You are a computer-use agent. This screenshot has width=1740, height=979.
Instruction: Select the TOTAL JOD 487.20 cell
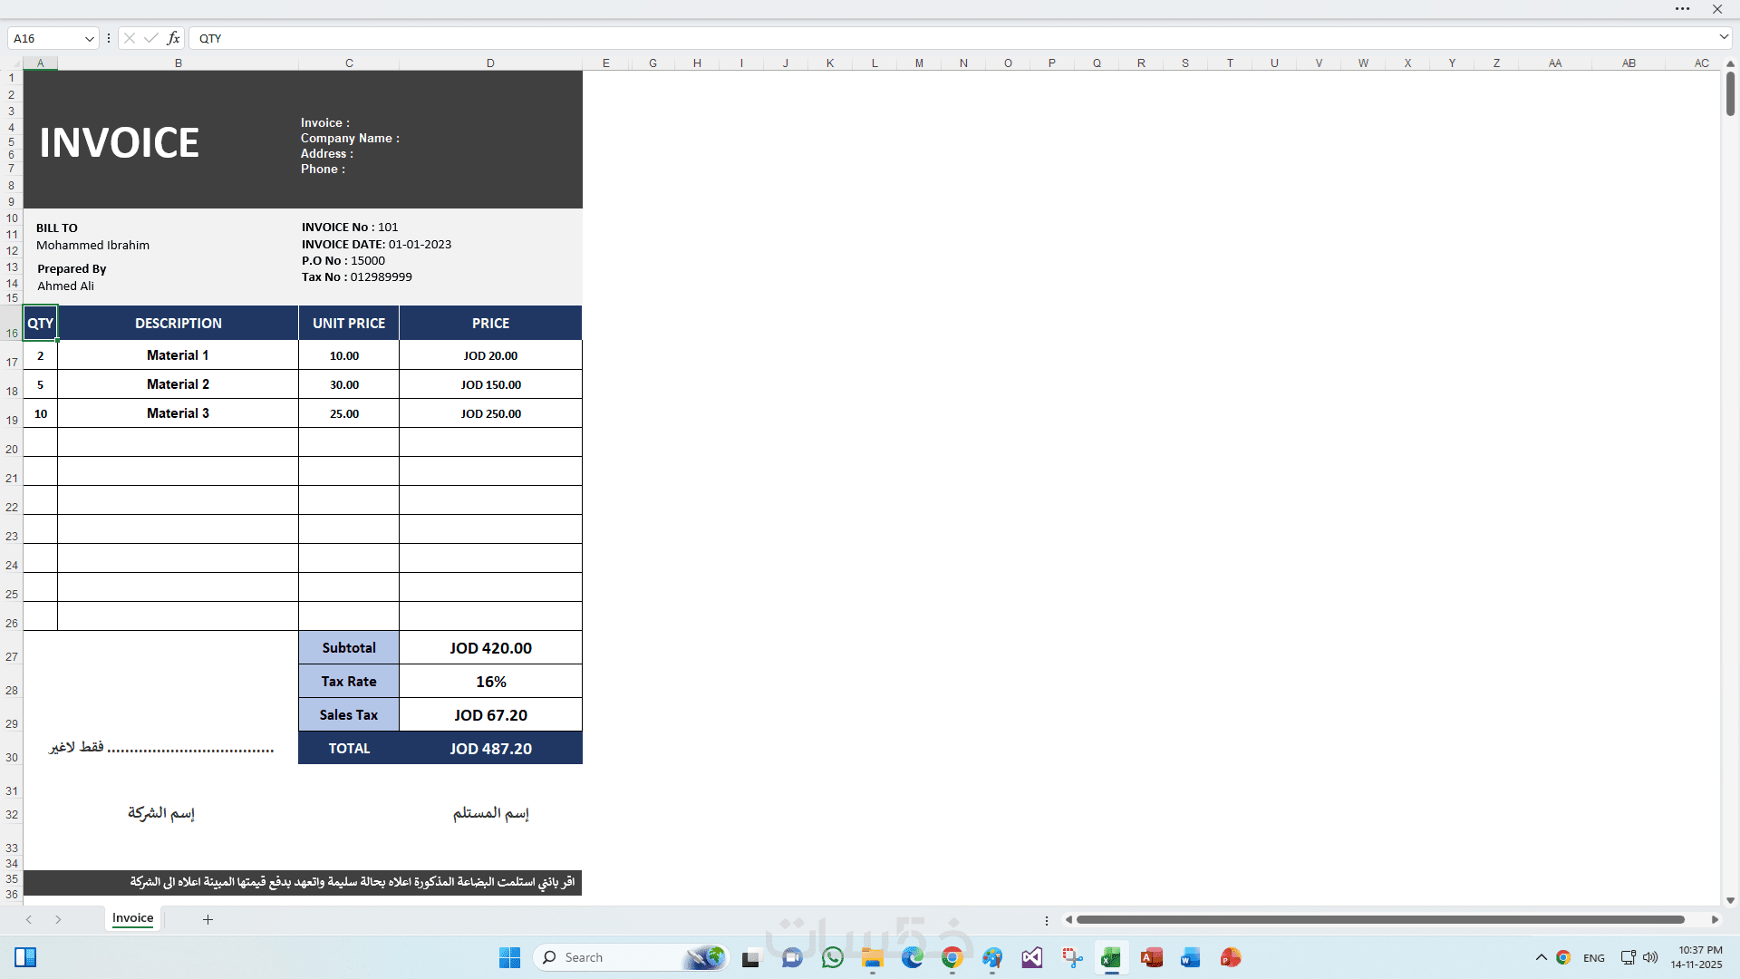[x=490, y=749]
